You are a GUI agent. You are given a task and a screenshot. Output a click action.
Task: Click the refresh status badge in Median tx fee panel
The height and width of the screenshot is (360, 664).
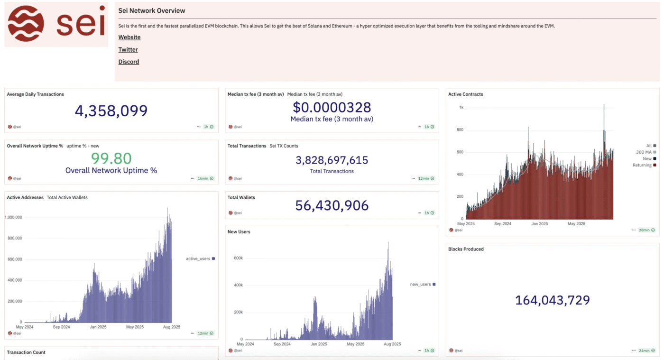(x=429, y=127)
